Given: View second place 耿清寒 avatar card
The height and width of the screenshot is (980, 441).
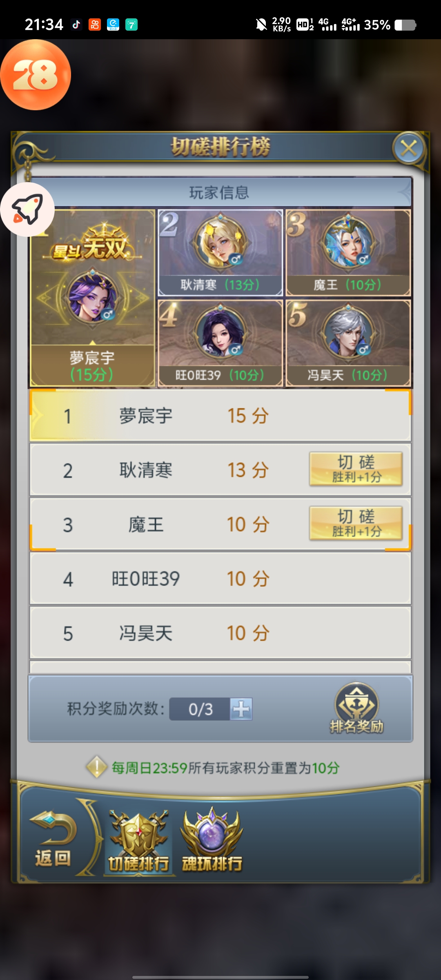Looking at the screenshot, I should point(220,253).
